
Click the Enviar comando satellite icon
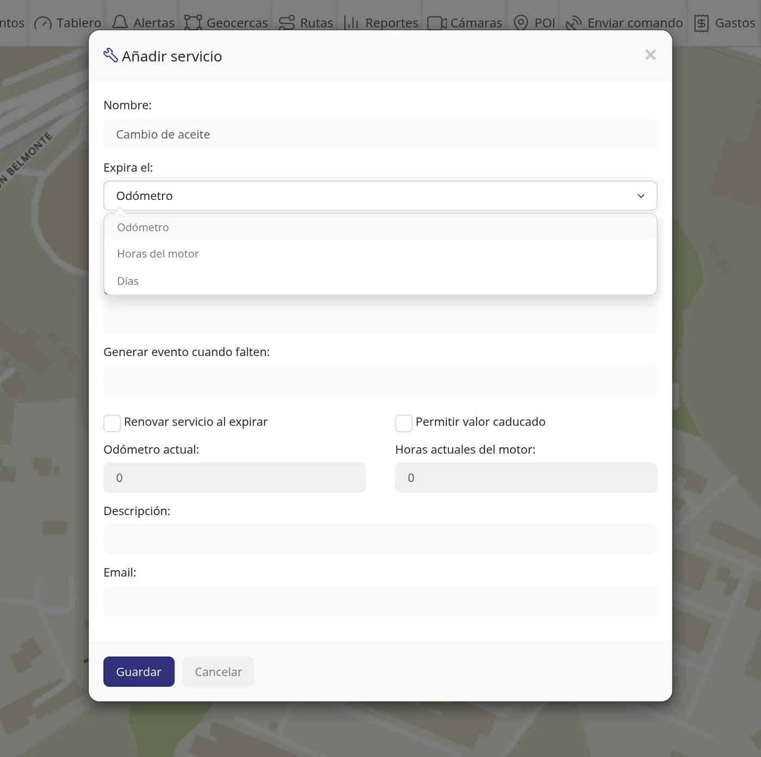click(573, 23)
